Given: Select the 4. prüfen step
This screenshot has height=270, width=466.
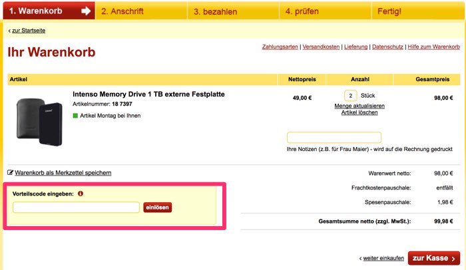Looking at the screenshot, I should (x=325, y=11).
